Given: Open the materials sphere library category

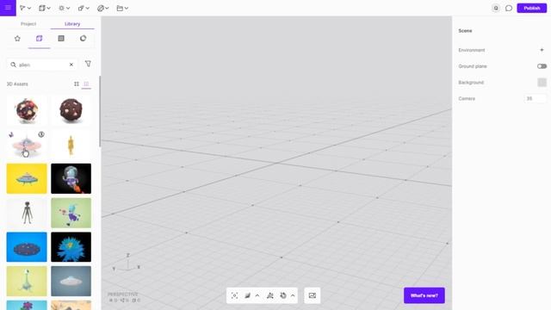Looking at the screenshot, I should [83, 39].
